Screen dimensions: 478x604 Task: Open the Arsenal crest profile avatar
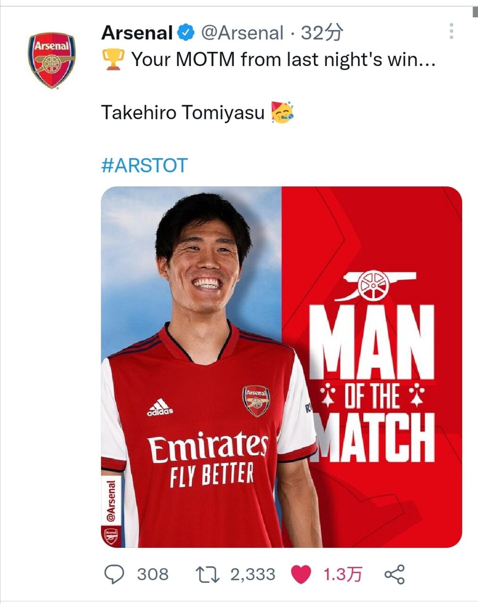51,60
